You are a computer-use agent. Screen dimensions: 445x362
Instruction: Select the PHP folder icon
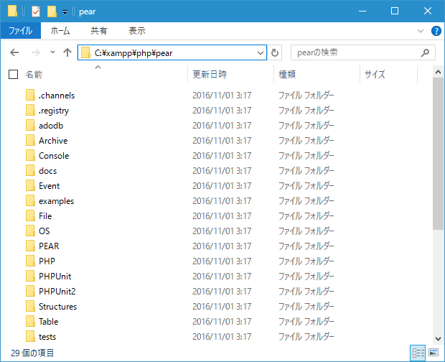(30, 261)
